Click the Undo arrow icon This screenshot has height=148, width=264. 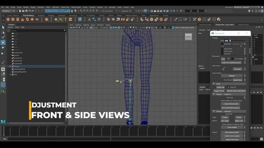[30, 11]
